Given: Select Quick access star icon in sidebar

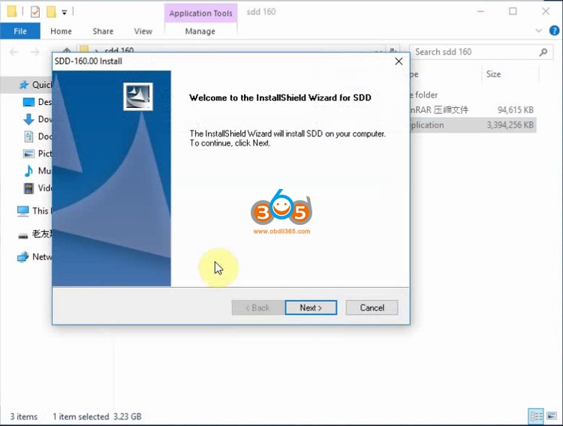Looking at the screenshot, I should (x=24, y=85).
